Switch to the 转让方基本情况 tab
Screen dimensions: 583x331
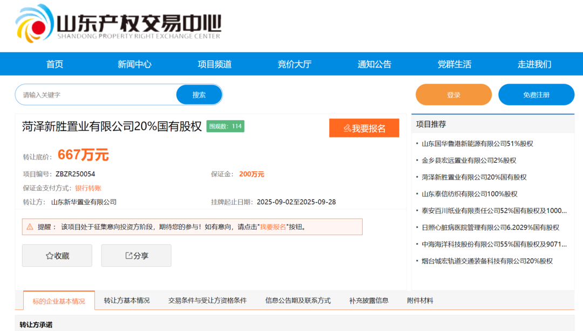pyautogui.click(x=127, y=300)
